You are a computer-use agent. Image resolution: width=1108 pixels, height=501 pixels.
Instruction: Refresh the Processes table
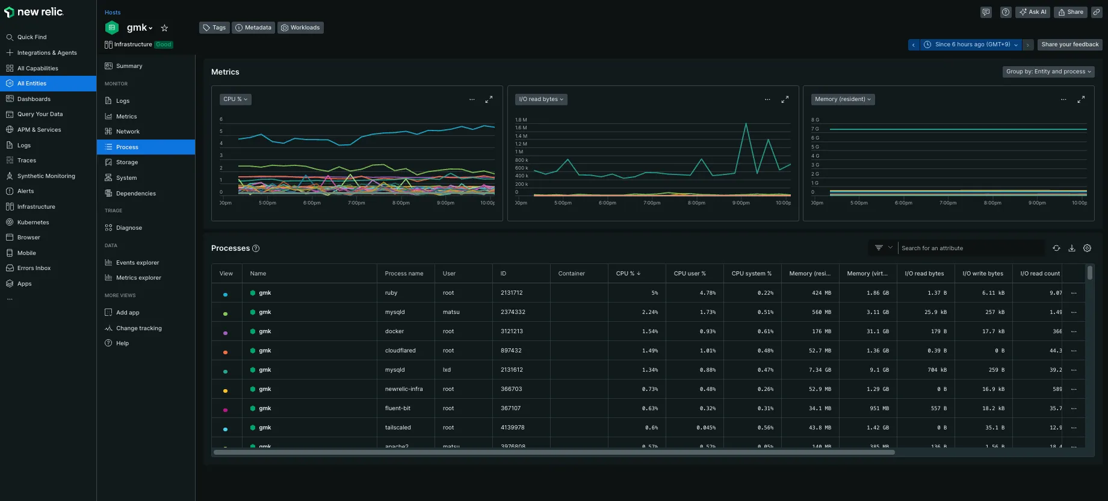(x=1056, y=248)
